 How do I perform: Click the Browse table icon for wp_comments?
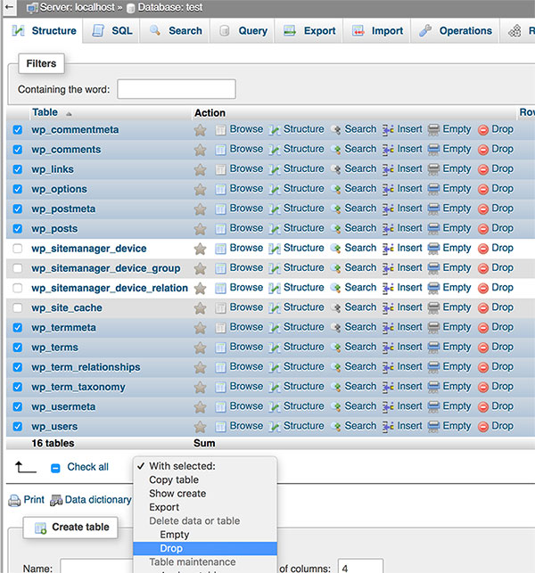[220, 150]
